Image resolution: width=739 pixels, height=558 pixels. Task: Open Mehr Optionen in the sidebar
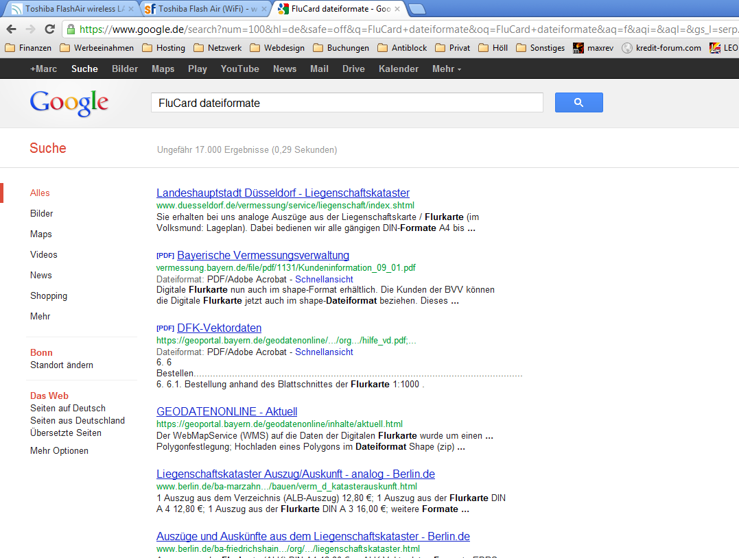point(58,450)
